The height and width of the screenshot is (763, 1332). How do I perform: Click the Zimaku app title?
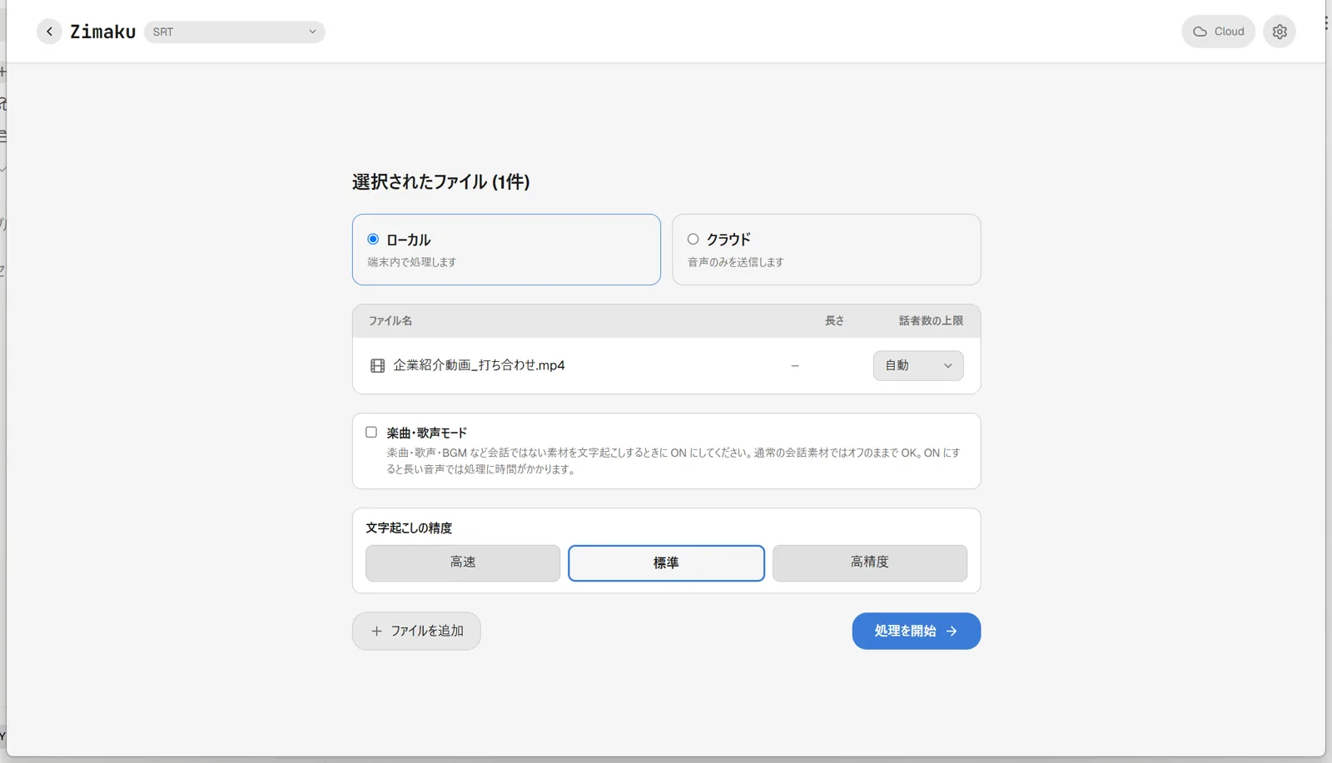point(102,32)
